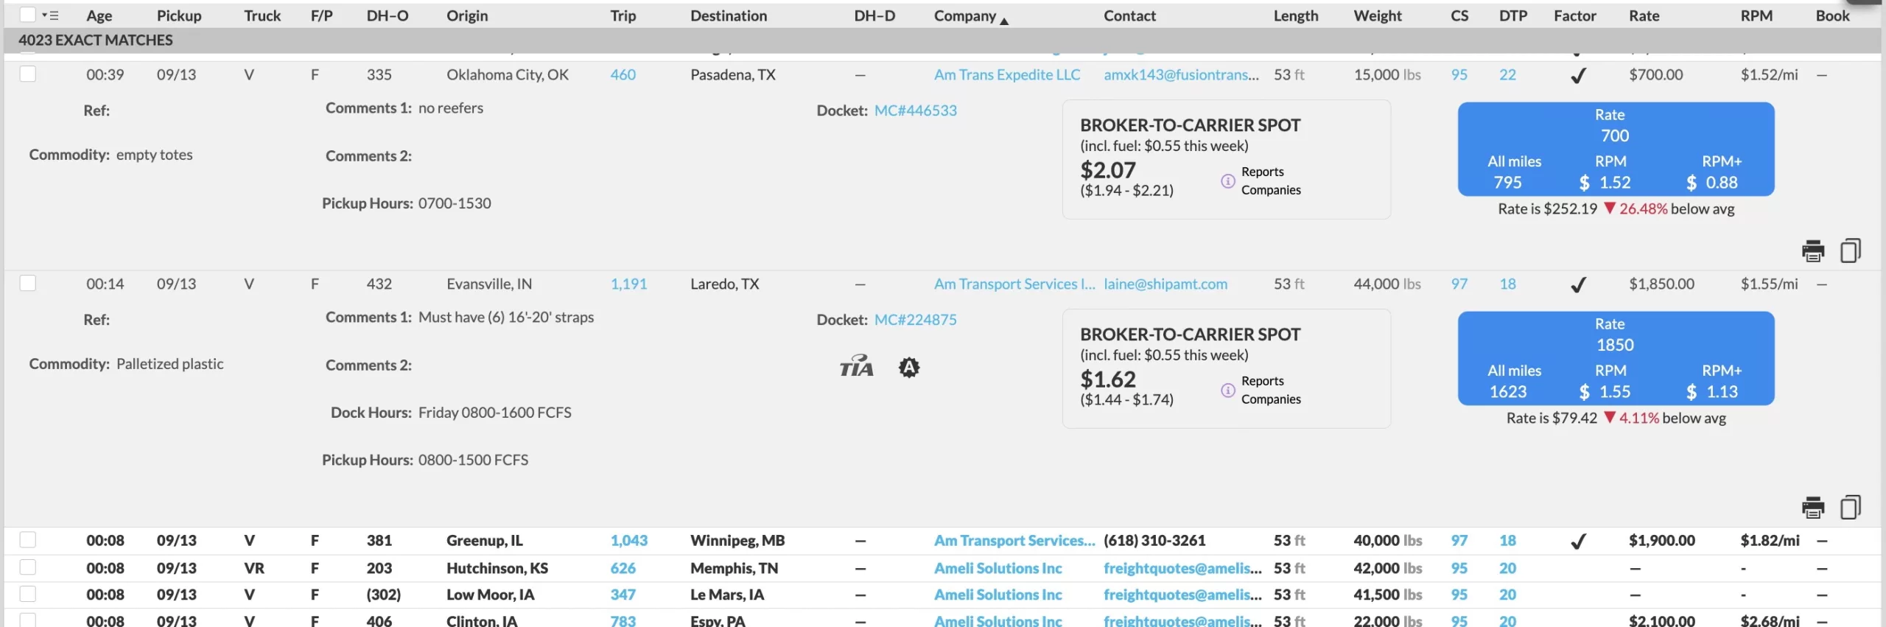The width and height of the screenshot is (1886, 627).
Task: Sort by Age column
Action: (99, 15)
